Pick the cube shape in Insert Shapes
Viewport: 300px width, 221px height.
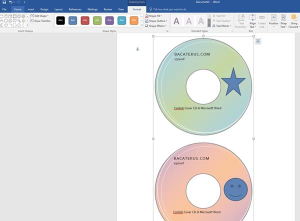coord(10,16)
